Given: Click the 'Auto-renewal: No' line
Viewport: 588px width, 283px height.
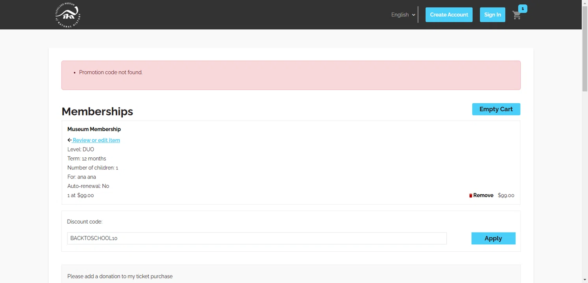Looking at the screenshot, I should coord(88,186).
